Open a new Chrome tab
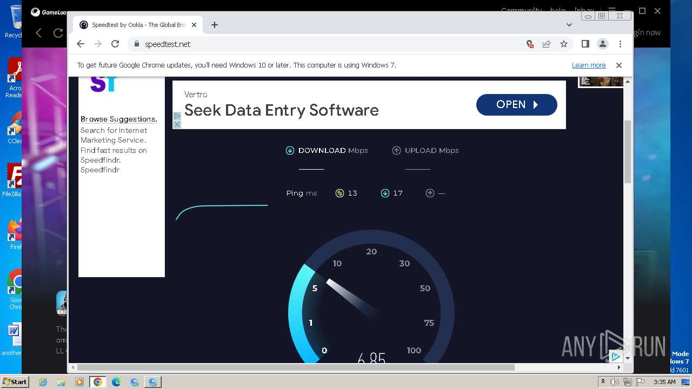692x389 pixels. click(x=215, y=25)
